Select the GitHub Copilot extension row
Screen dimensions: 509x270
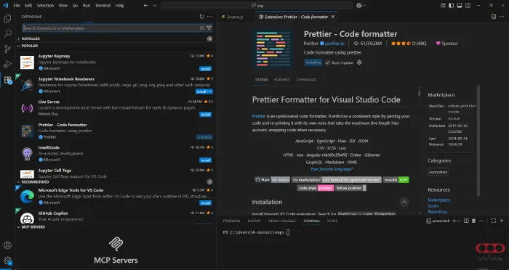click(x=115, y=216)
